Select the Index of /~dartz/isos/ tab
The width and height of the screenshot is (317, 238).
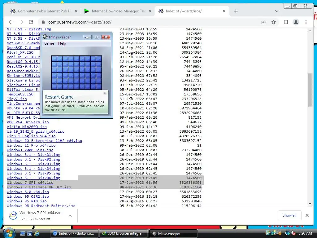click(192, 11)
